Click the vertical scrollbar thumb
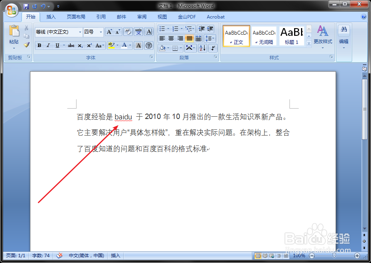Viewport: 371px width, 263px height. point(364,109)
